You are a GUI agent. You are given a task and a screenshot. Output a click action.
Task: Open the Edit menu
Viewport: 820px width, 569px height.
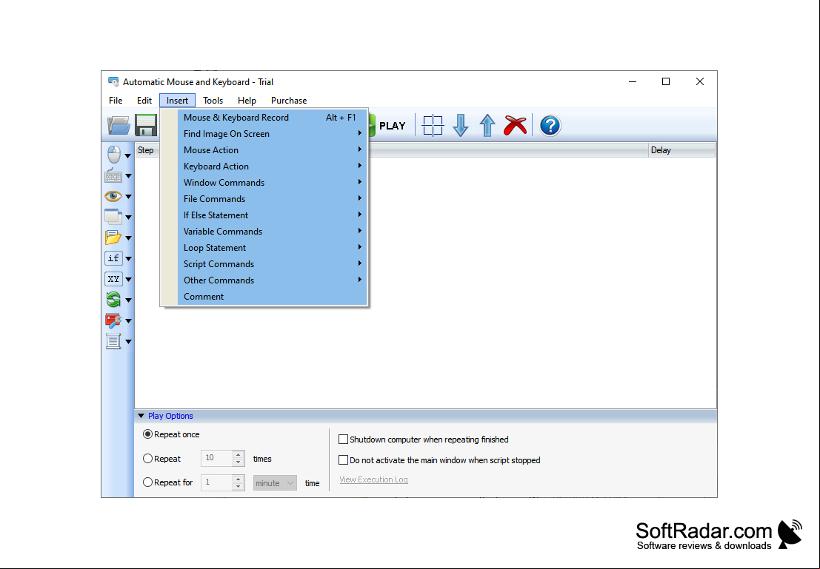tap(144, 101)
